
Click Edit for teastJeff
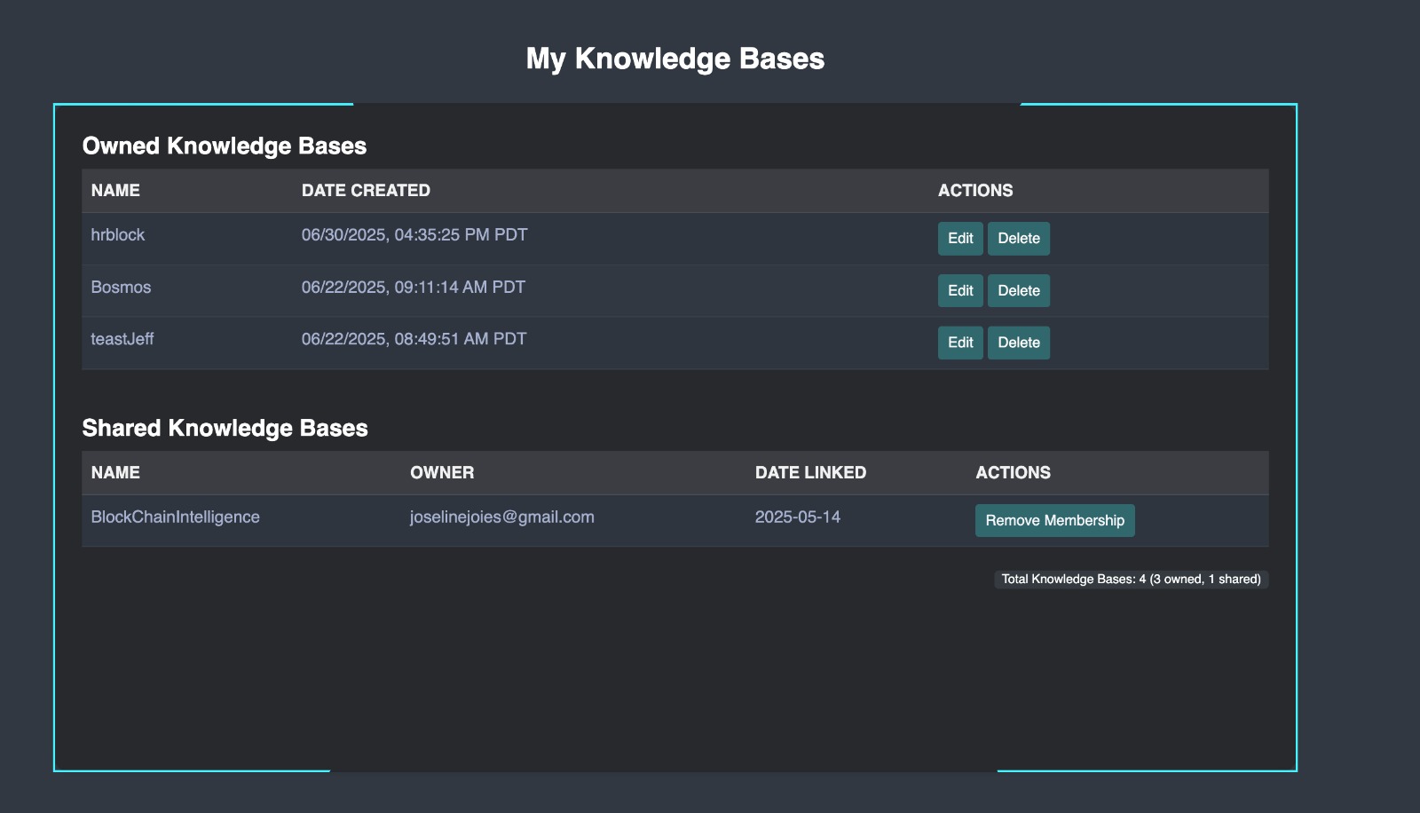(x=959, y=342)
